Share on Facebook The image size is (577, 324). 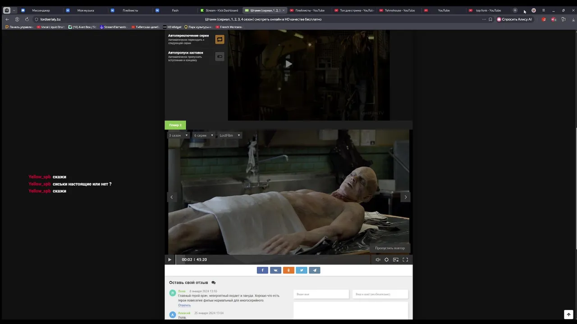(262, 270)
